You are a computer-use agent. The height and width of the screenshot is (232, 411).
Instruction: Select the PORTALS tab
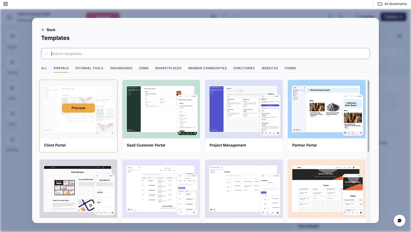pyautogui.click(x=61, y=68)
